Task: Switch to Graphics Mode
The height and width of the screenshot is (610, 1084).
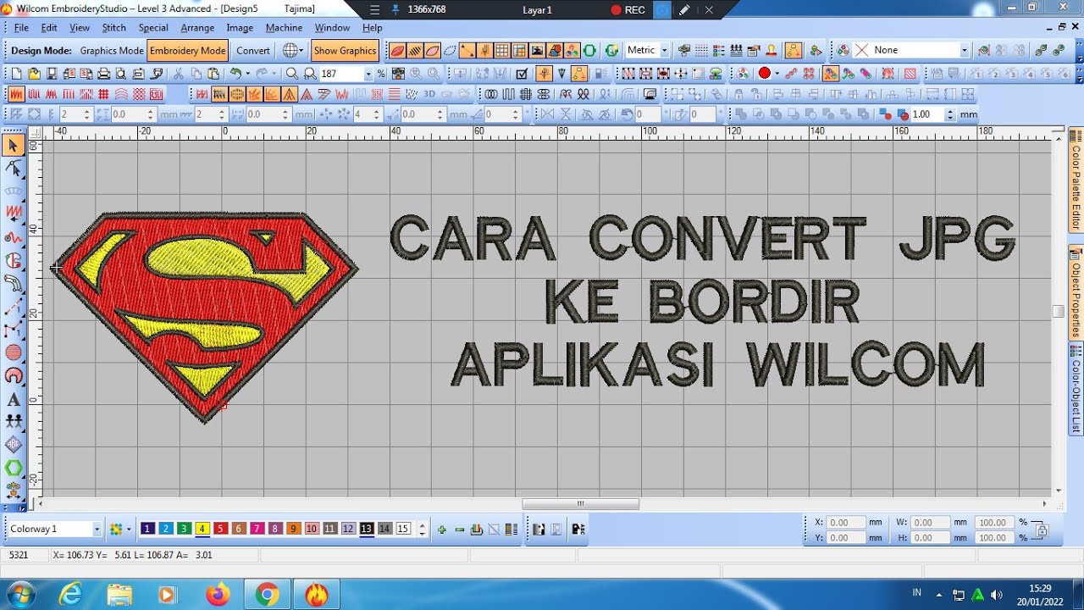Action: coord(112,51)
